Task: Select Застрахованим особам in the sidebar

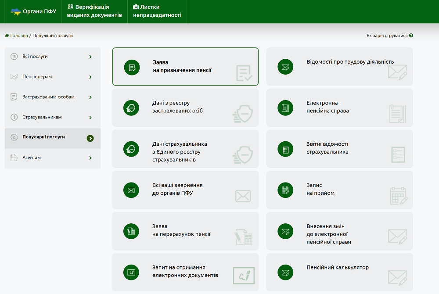Action: [x=48, y=97]
